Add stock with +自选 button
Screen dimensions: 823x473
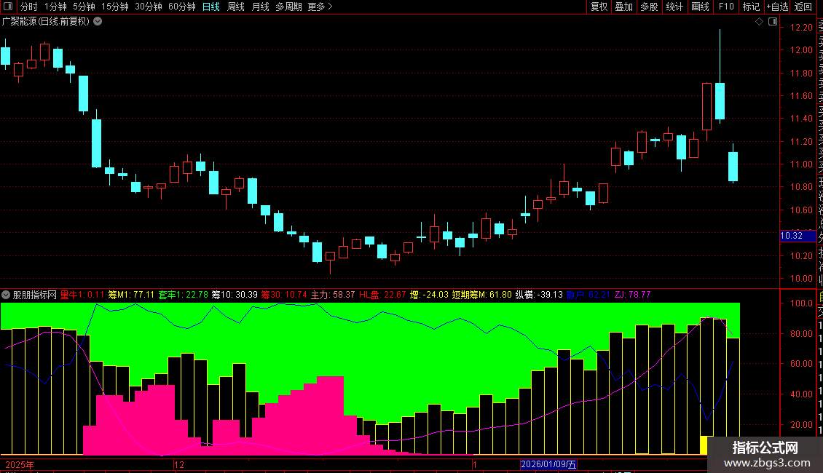[x=777, y=7]
